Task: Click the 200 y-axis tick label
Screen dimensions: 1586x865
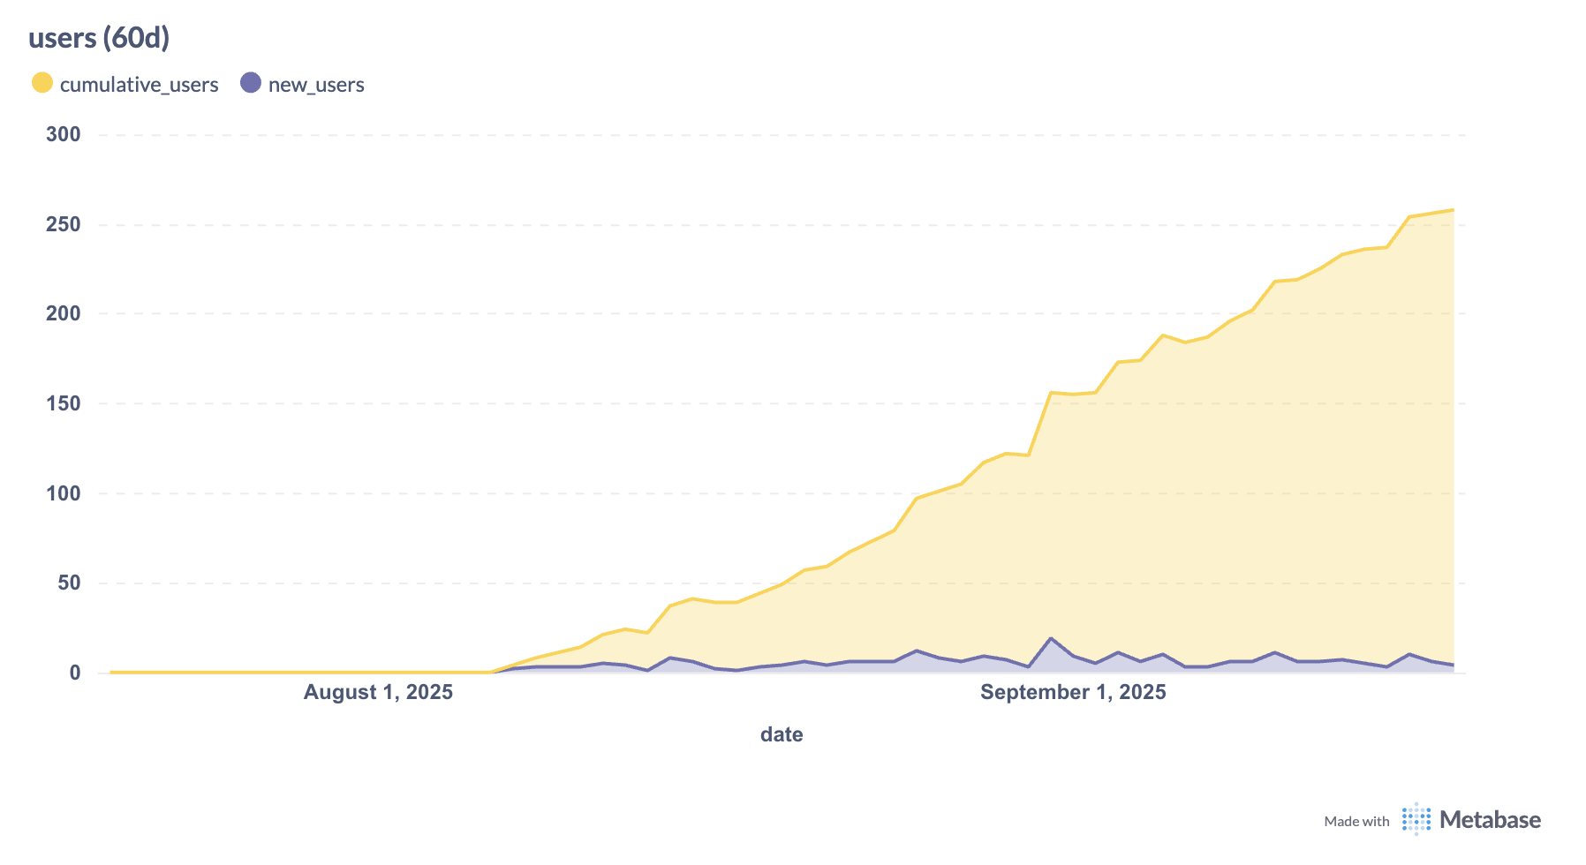Action: point(63,313)
